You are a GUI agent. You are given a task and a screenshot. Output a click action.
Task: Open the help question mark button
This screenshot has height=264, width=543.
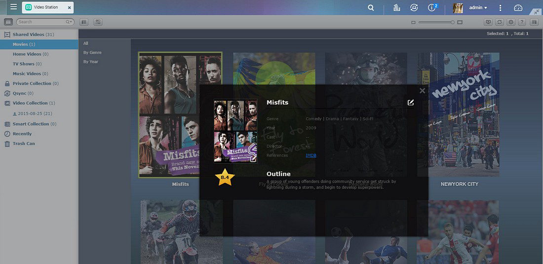(x=522, y=22)
